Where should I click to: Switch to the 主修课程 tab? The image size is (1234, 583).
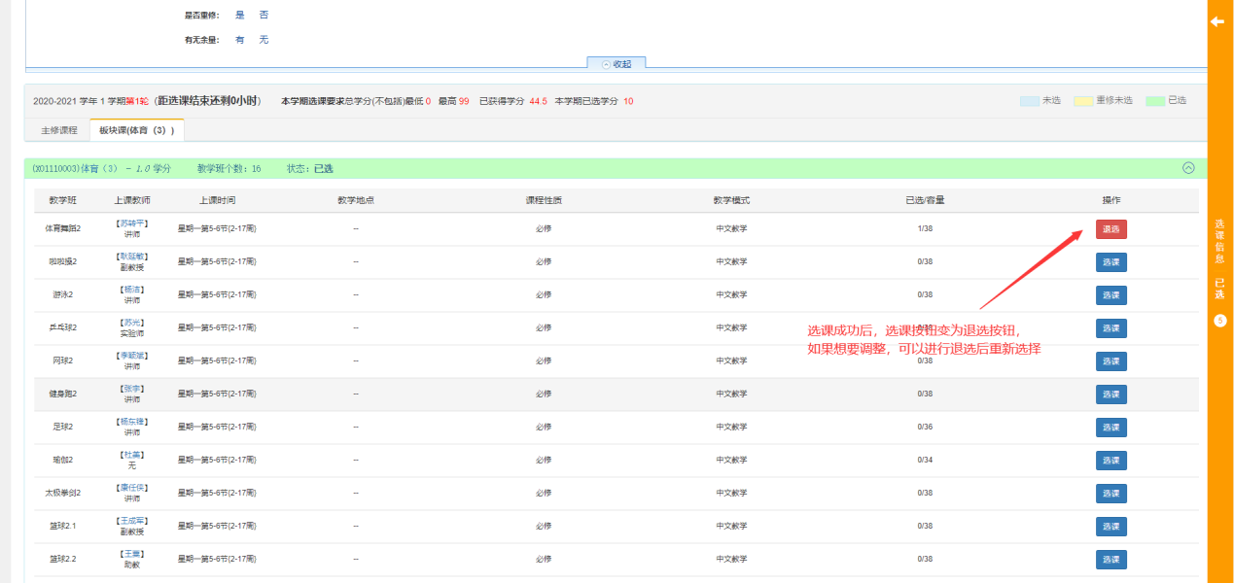tap(58, 130)
